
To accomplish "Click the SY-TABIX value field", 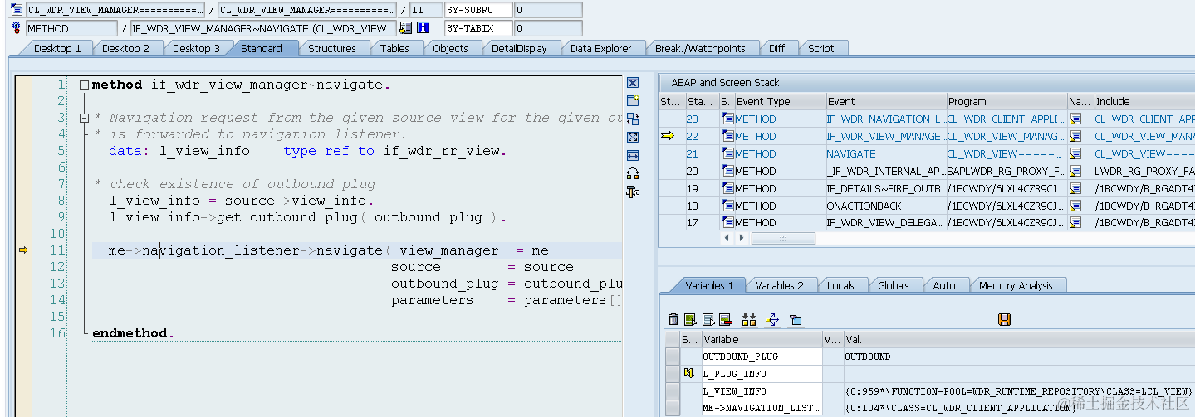I will [x=547, y=28].
